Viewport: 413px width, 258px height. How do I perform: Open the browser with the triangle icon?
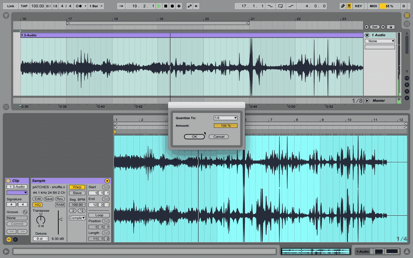point(6,16)
